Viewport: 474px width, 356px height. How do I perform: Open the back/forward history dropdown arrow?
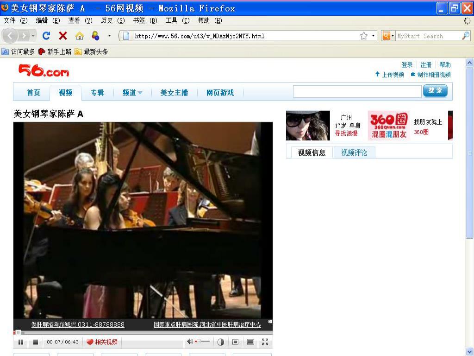tap(33, 36)
